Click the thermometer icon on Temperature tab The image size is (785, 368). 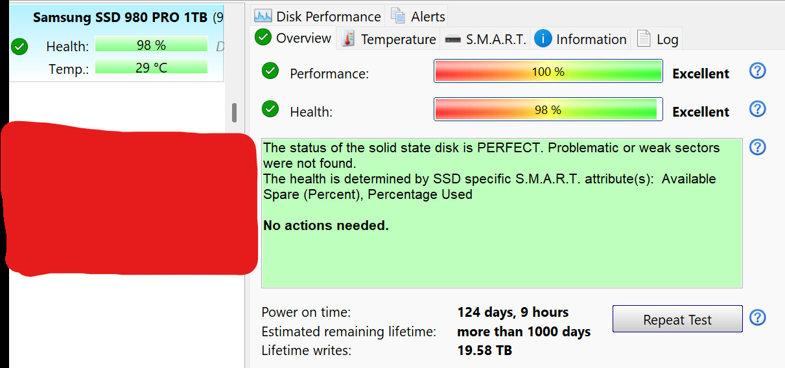pyautogui.click(x=348, y=39)
